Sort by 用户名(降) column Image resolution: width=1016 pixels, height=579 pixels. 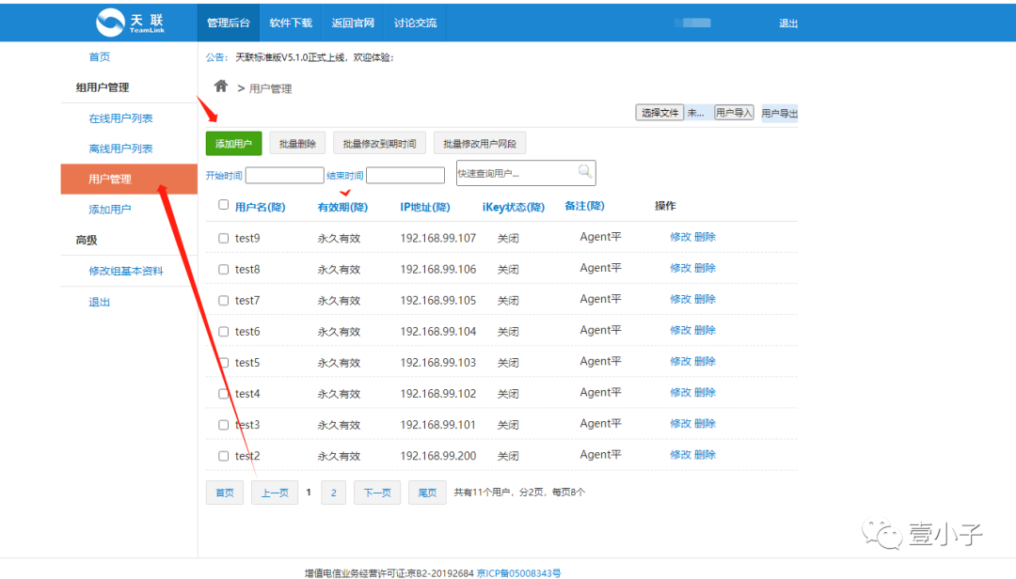click(260, 207)
